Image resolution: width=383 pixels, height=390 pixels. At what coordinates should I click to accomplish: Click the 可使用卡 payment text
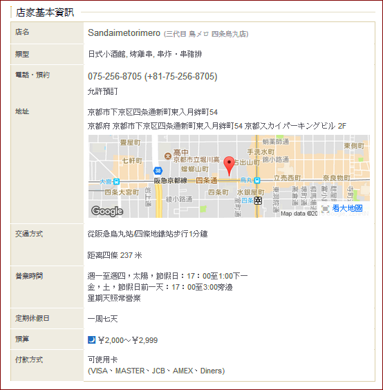tap(102, 360)
